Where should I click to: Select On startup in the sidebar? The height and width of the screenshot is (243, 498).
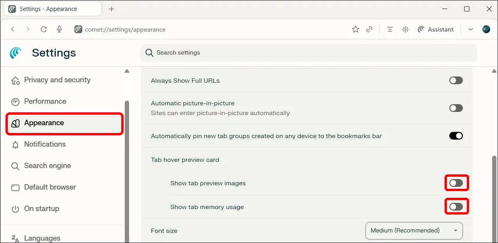[42, 209]
